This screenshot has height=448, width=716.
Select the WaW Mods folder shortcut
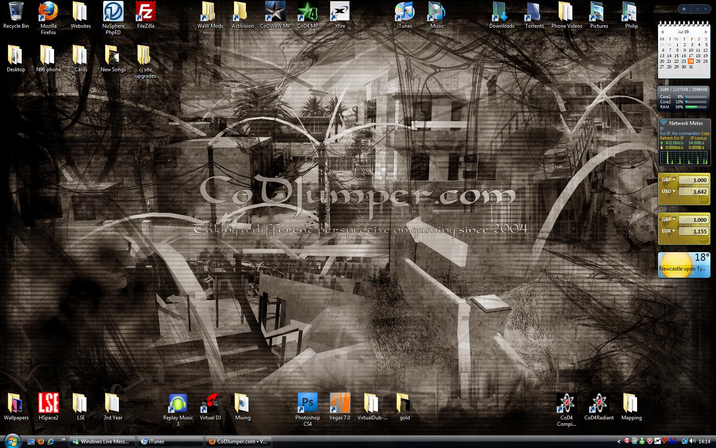tap(210, 15)
